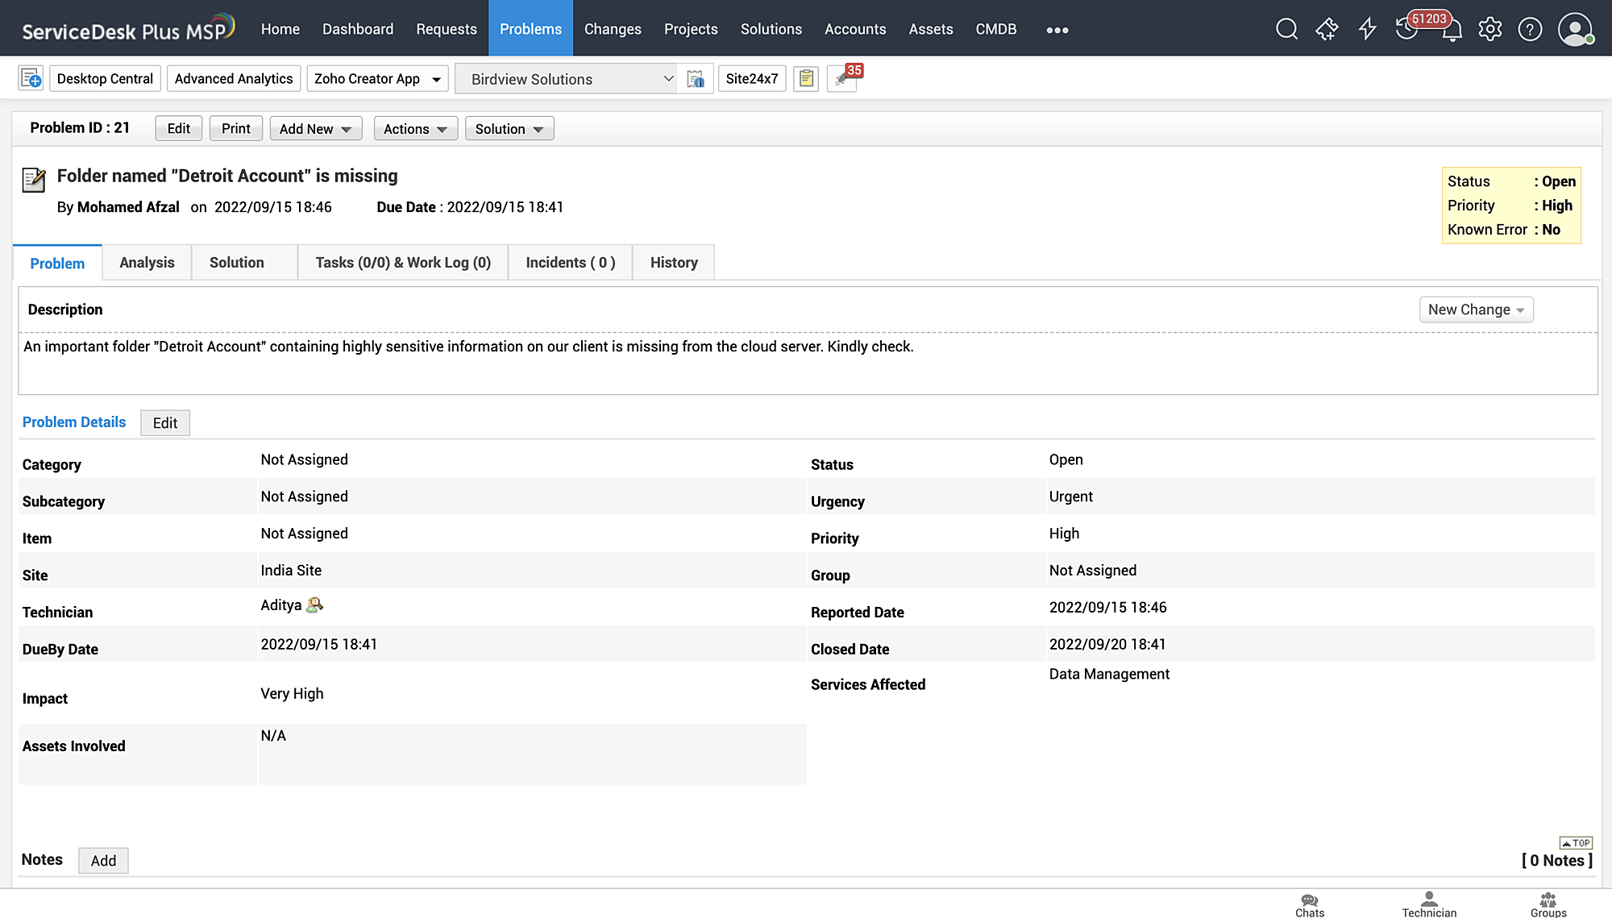1612x918 pixels.
Task: Switch to the Analysis tab
Action: tap(147, 263)
